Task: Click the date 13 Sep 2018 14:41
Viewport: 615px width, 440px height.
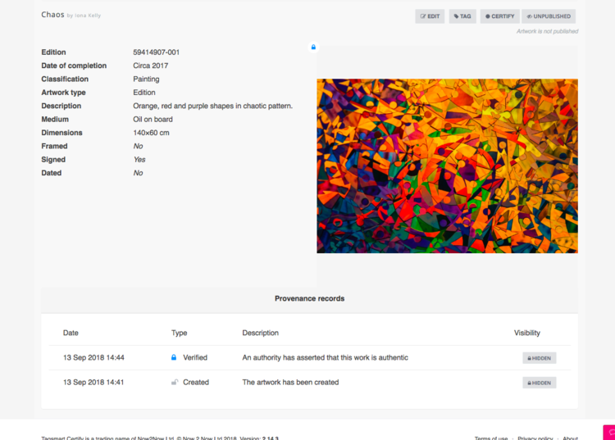Action: 93,382
